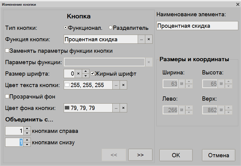Enable the Прозрачный фон checkbox
Viewport: 241px width, 166px height.
click(7, 97)
